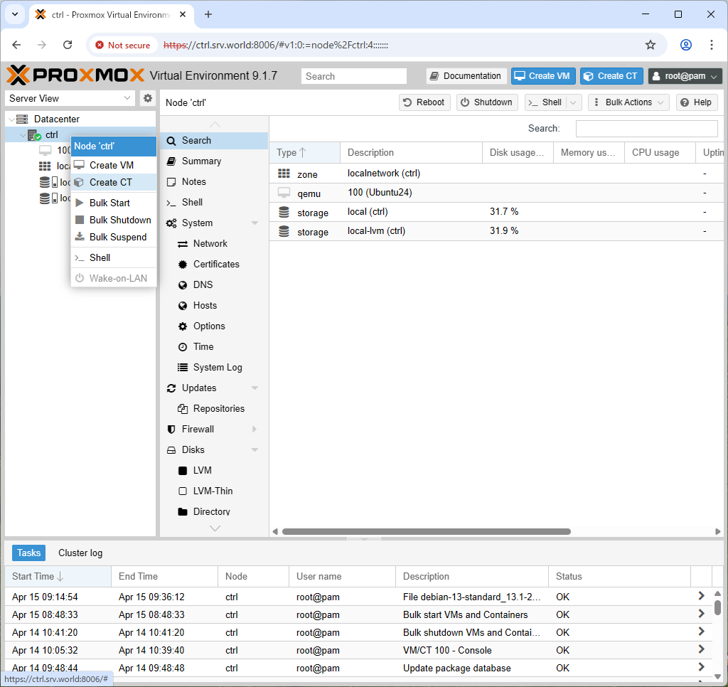Expand the Bulk Actions dropdown

click(x=628, y=102)
